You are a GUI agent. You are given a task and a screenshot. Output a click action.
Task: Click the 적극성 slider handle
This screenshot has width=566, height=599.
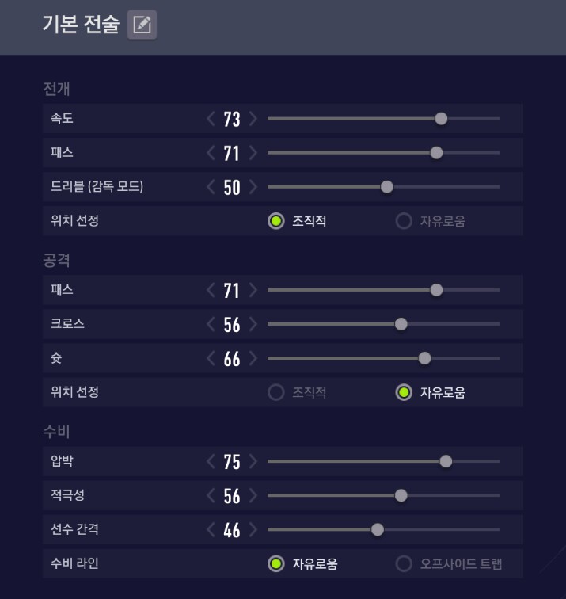(x=401, y=495)
